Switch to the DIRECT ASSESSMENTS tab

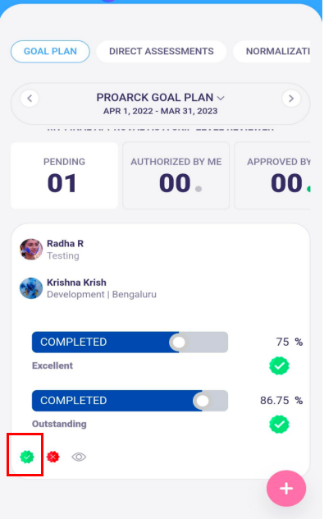coord(162,51)
